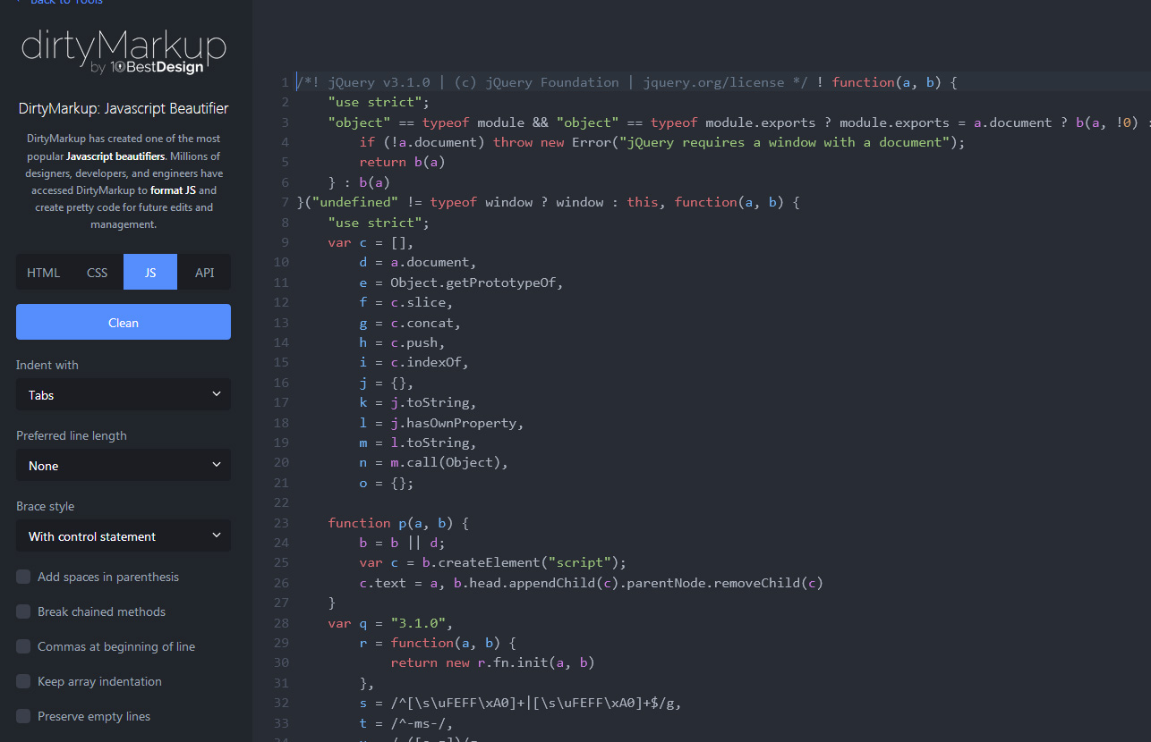
Task: Switch to the CSS tab
Action: [97, 273]
